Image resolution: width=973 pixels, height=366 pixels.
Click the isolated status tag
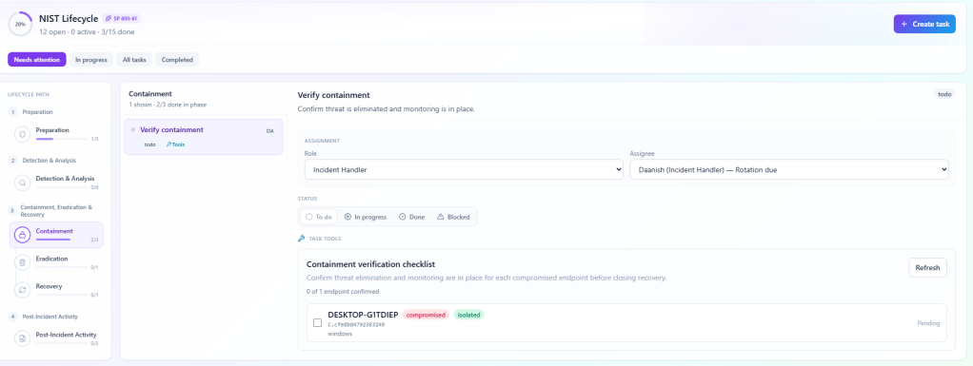pyautogui.click(x=468, y=315)
